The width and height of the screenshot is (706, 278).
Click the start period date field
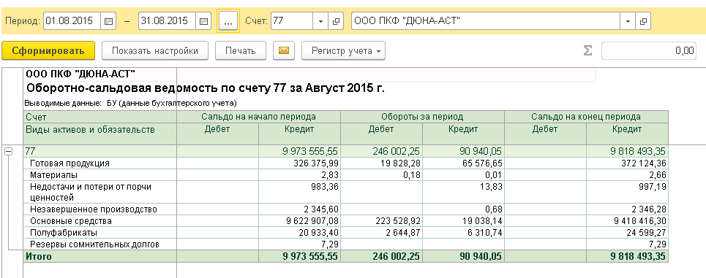72,20
